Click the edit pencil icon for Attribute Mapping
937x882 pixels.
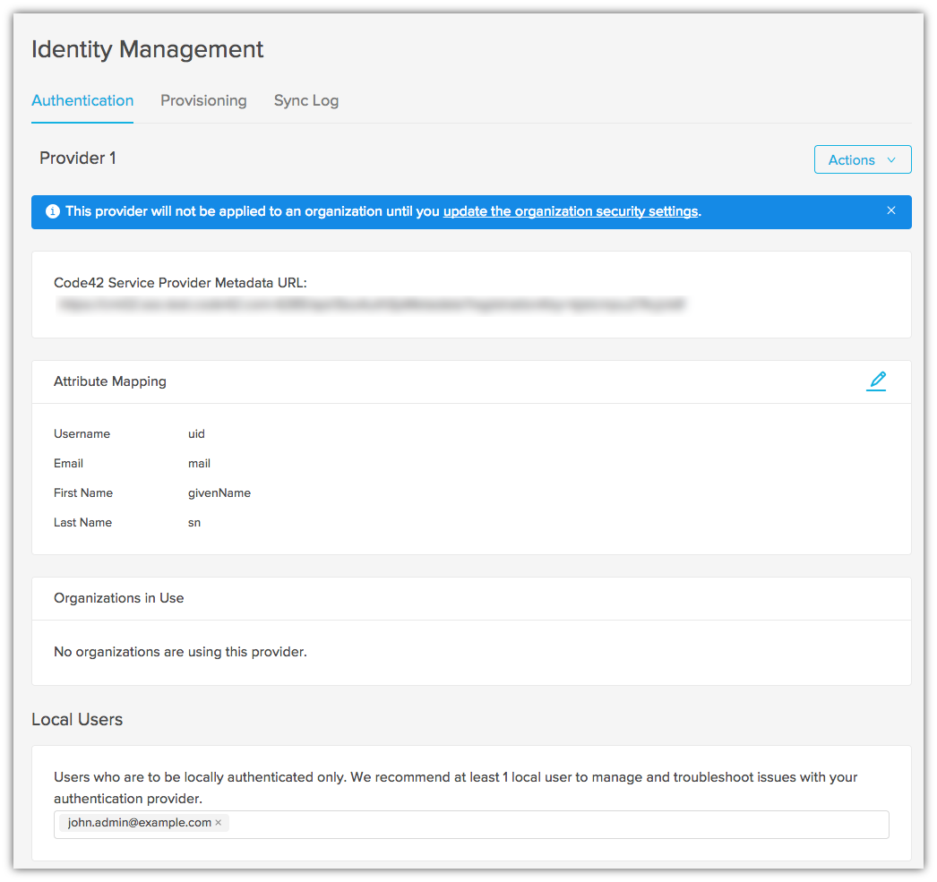click(x=876, y=381)
